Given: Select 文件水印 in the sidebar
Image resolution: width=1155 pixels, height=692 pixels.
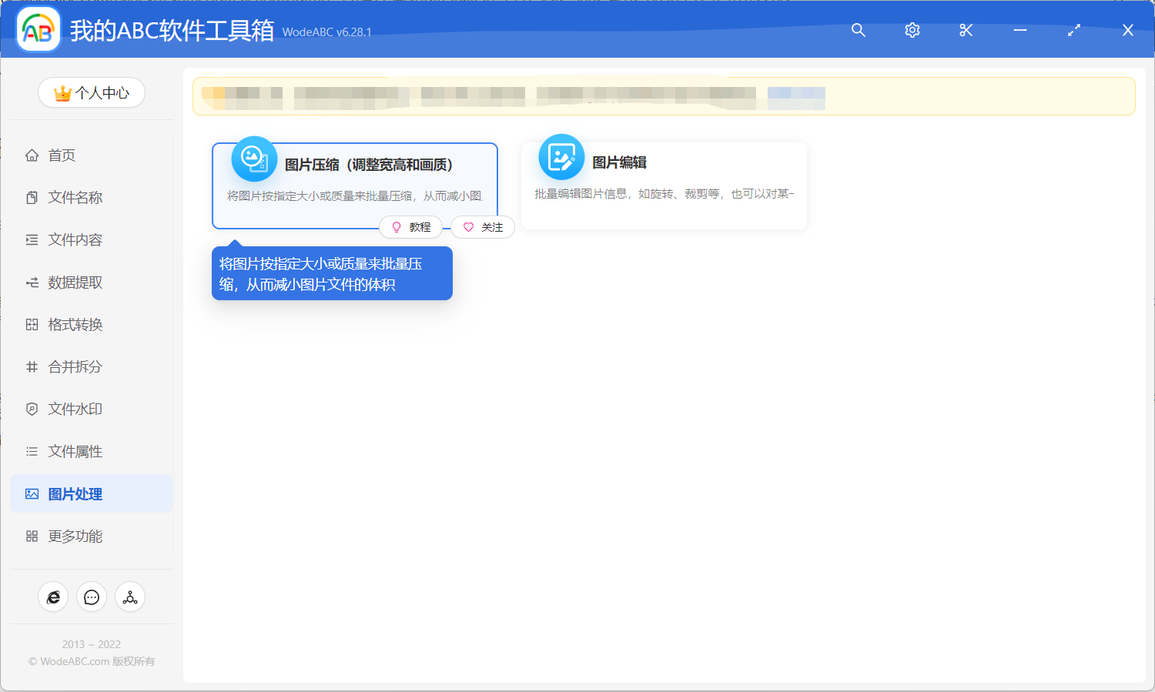Looking at the screenshot, I should point(75,409).
